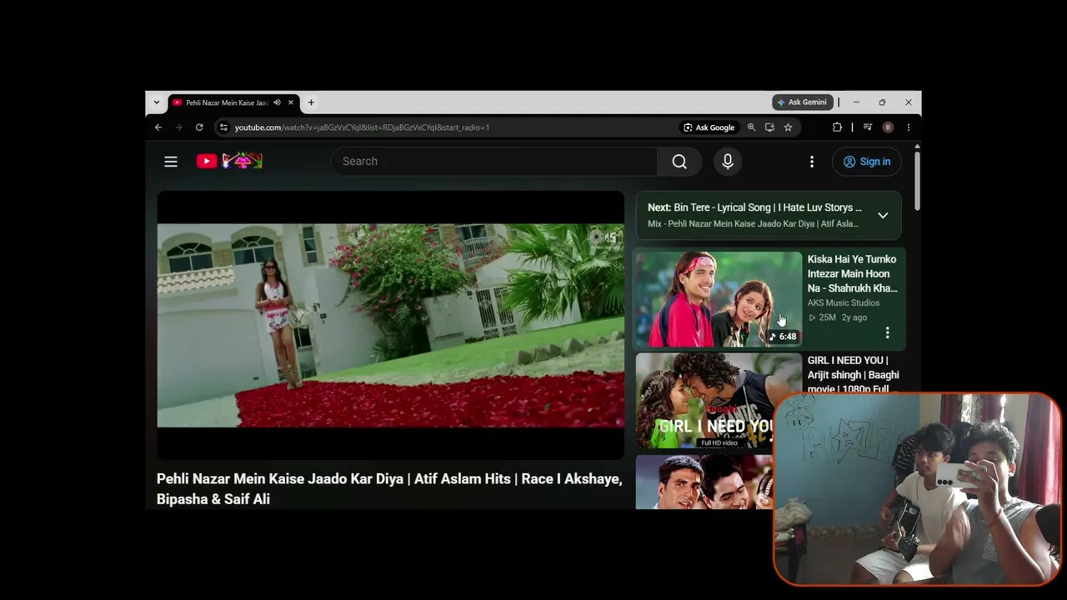Open the zoom magnifier in the address bar
The height and width of the screenshot is (600, 1067).
click(751, 127)
